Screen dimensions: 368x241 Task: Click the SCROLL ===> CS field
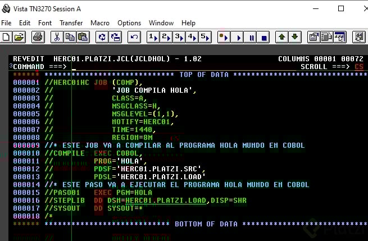click(359, 67)
